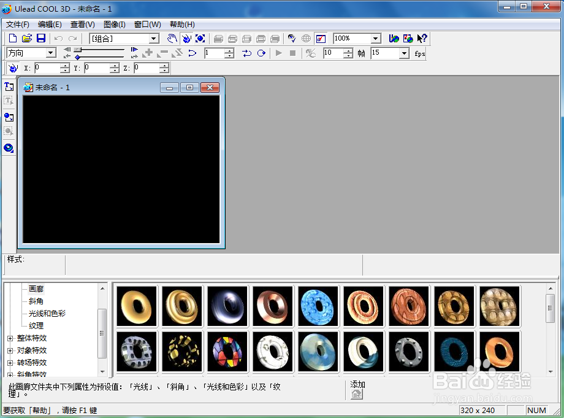
Task: Select the Rotate object tool
Action: click(x=186, y=39)
